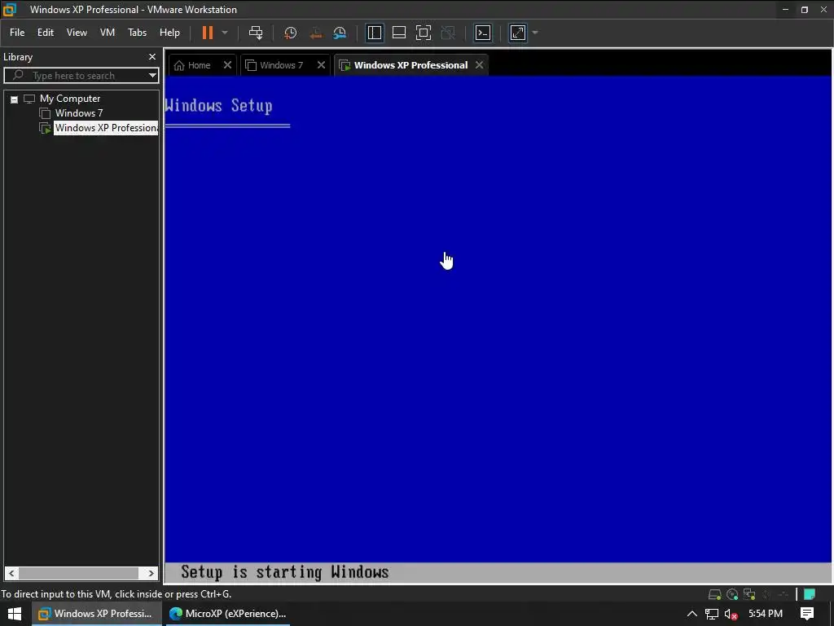Open the Windows Start menu
Viewport: 834px width, 626px height.
click(x=15, y=614)
